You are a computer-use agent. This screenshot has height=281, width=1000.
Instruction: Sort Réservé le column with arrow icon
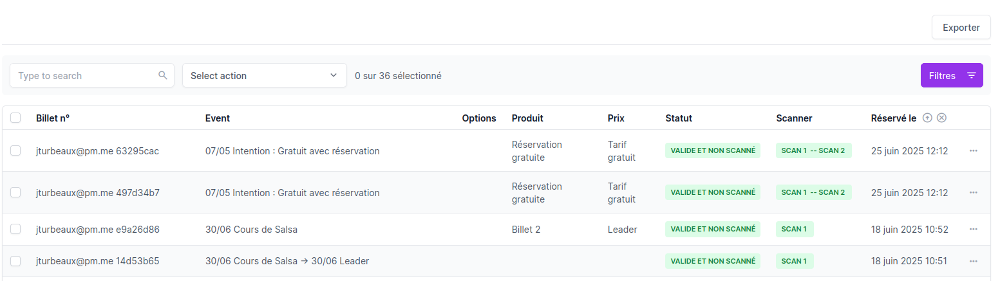927,118
